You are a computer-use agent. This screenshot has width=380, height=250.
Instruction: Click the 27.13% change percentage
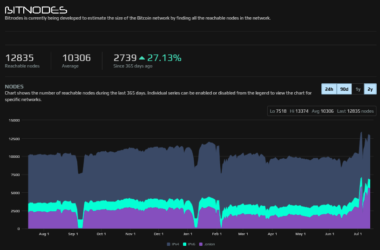[164, 58]
